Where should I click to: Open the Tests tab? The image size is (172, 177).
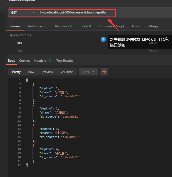point(135,26)
